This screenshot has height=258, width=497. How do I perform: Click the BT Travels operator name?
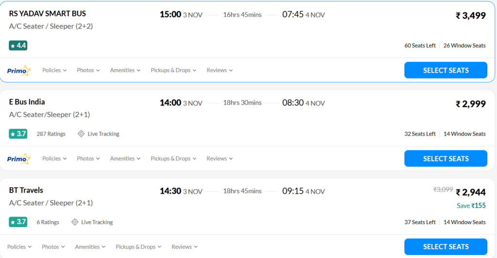(26, 190)
